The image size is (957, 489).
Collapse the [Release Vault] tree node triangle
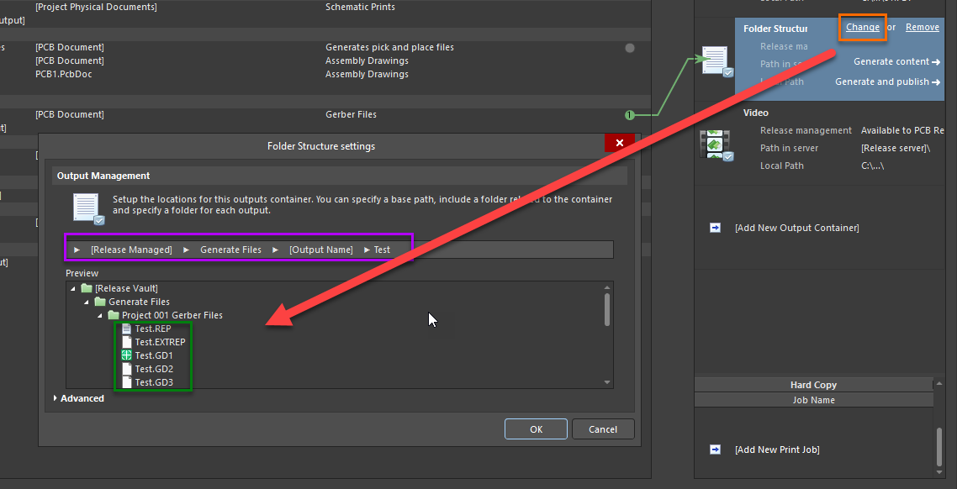pyautogui.click(x=74, y=288)
